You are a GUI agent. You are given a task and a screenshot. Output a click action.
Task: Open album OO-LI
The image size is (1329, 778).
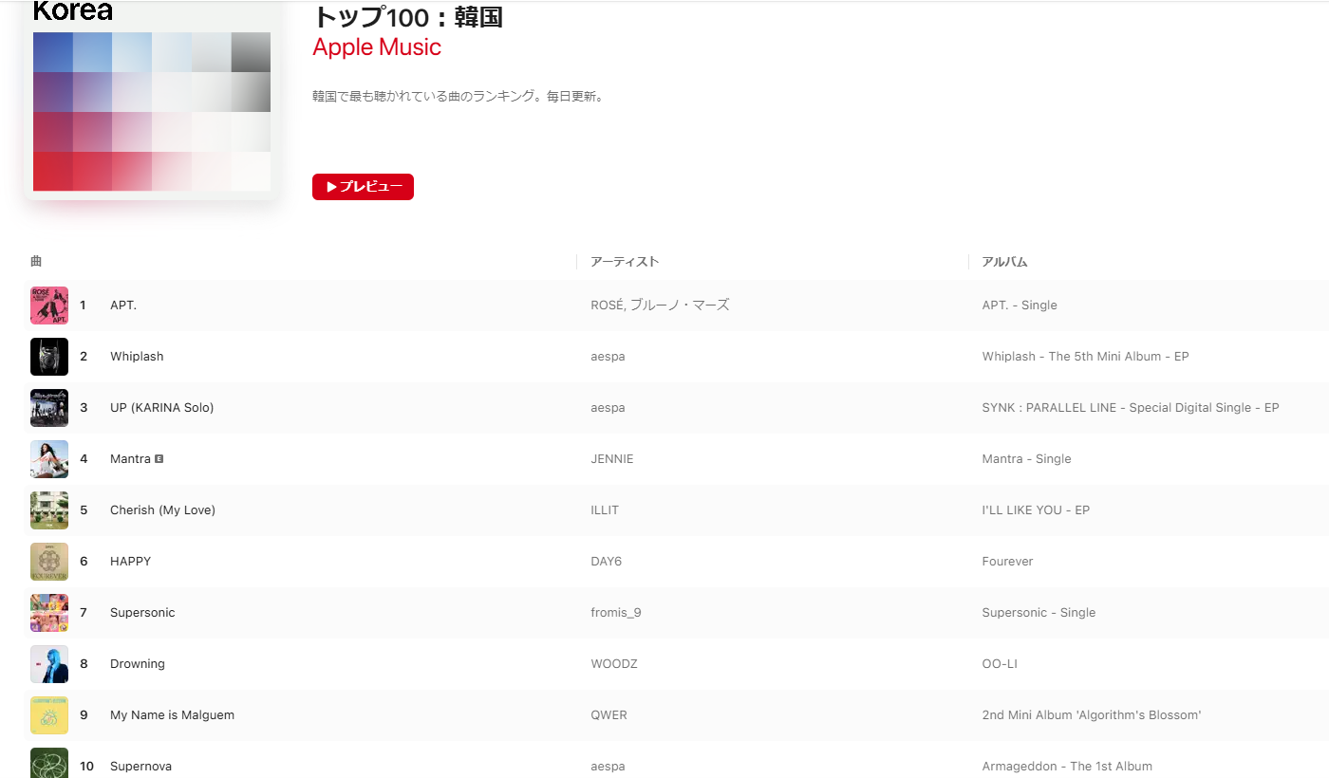coord(1000,664)
